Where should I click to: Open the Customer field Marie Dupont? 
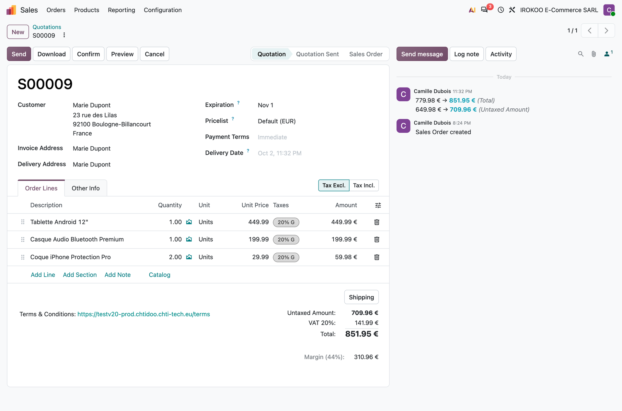point(92,105)
